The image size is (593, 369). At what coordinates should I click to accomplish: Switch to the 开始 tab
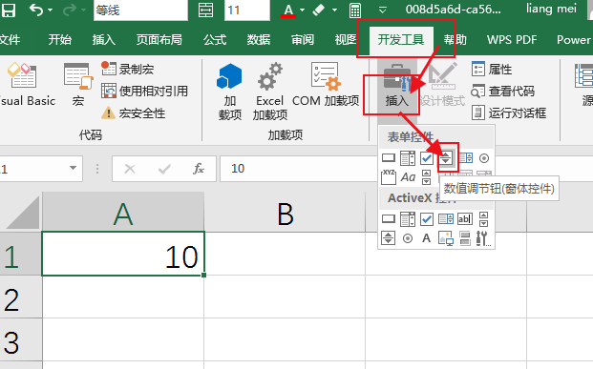coord(60,39)
